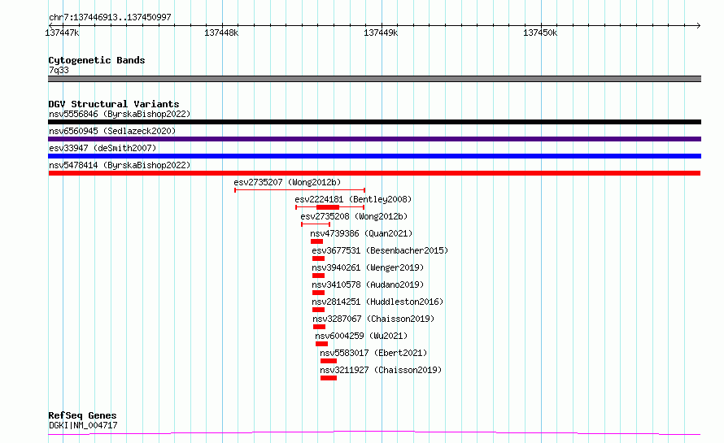Open variant nsv5583017 (Ebert2021) label

[373, 353]
